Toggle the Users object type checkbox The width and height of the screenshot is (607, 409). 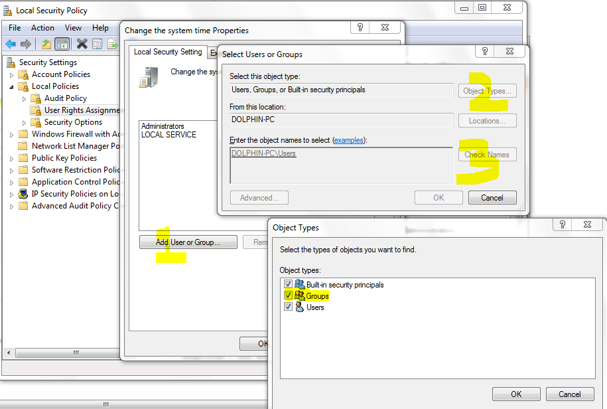288,307
